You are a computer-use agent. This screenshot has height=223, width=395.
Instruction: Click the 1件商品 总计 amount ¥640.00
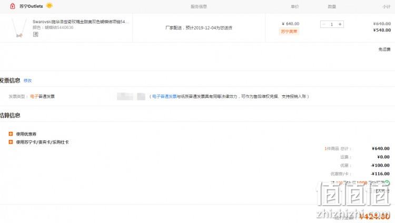pyautogui.click(x=381, y=148)
